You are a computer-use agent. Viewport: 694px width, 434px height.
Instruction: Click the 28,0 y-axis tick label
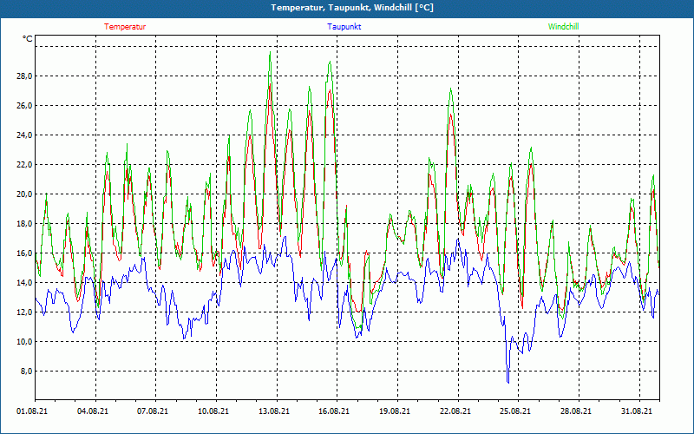[x=23, y=76]
